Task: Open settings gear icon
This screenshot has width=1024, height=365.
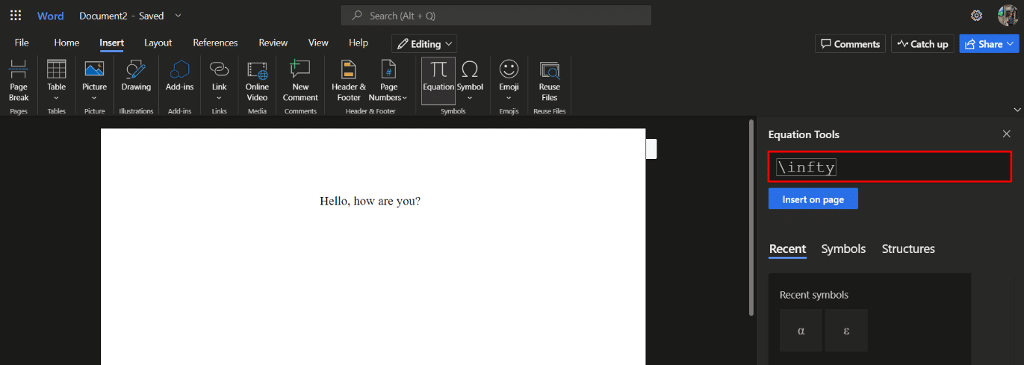Action: pos(976,16)
